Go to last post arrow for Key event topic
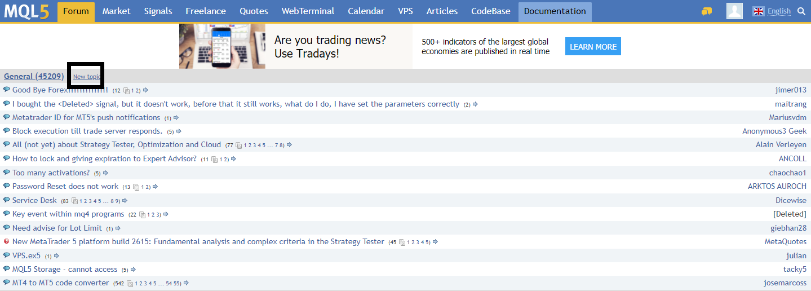 click(x=166, y=214)
